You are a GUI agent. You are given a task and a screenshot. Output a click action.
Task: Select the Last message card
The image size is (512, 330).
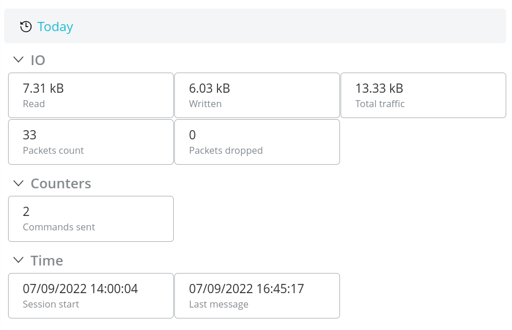click(x=257, y=295)
